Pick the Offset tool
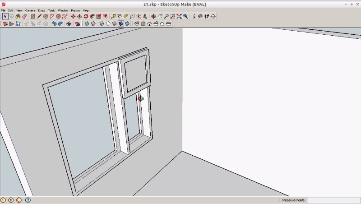 (x=105, y=16)
